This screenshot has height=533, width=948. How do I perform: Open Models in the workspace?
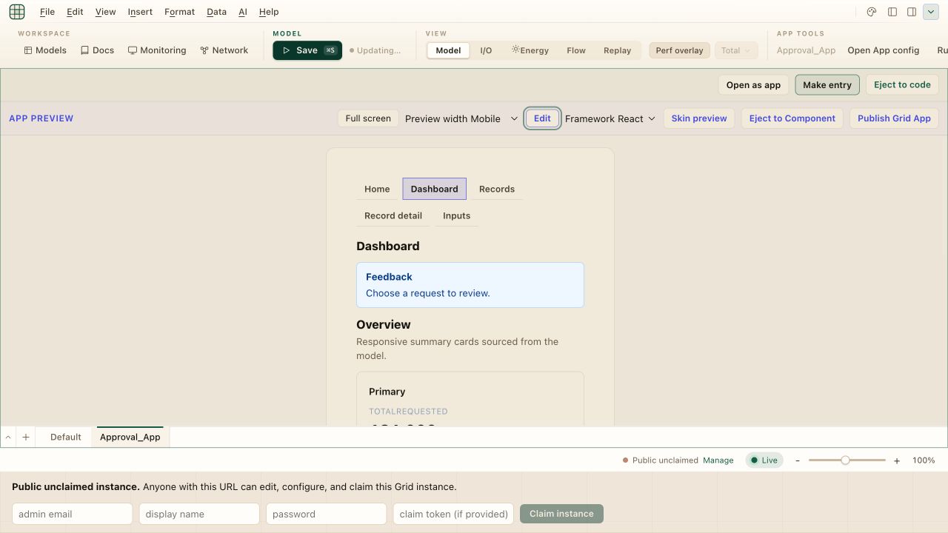tap(45, 50)
